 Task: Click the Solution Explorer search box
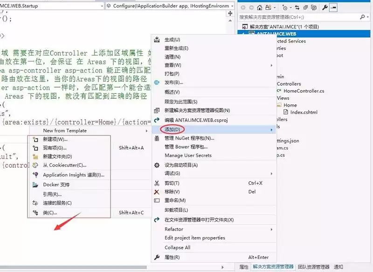tap(298, 17)
